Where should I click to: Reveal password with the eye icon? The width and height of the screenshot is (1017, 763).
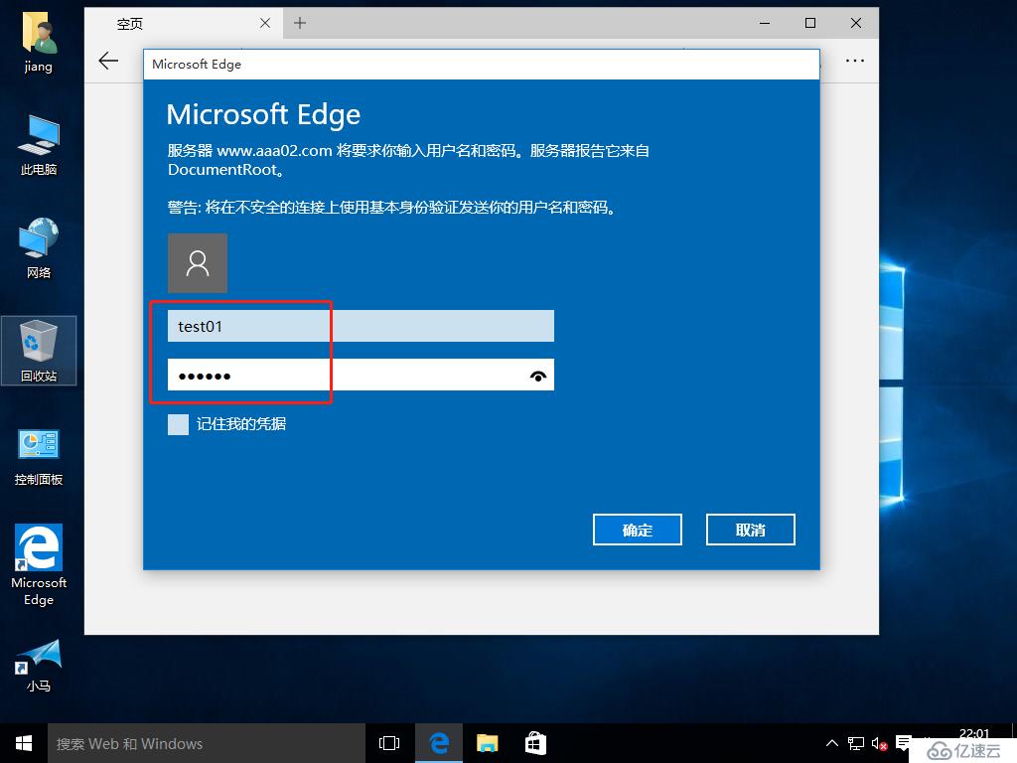537,376
